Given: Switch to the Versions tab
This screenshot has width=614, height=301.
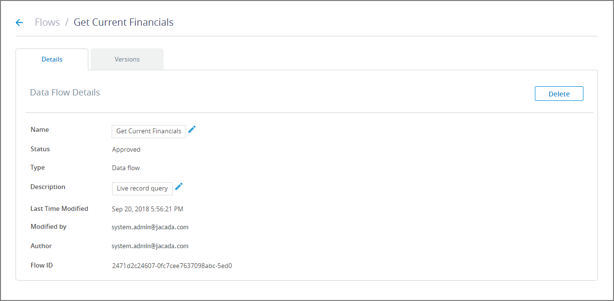Looking at the screenshot, I should (127, 59).
